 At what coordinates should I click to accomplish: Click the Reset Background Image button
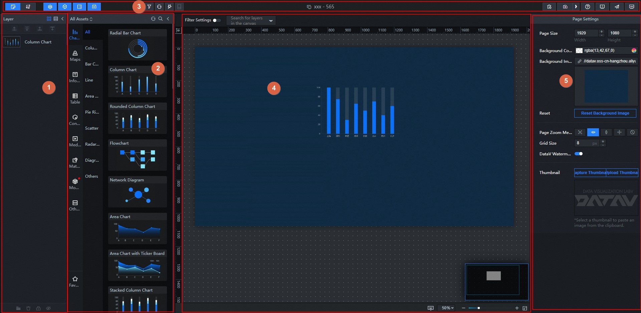tap(605, 113)
